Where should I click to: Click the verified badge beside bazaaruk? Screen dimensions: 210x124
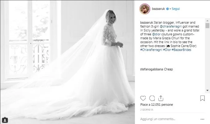pyautogui.click(x=167, y=9)
